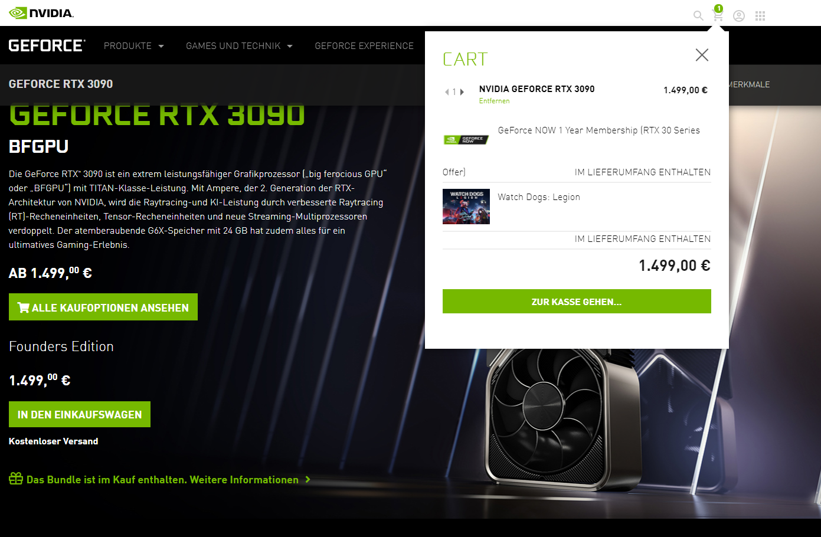Click the GeForce logo
This screenshot has width=821, height=537.
47,45
